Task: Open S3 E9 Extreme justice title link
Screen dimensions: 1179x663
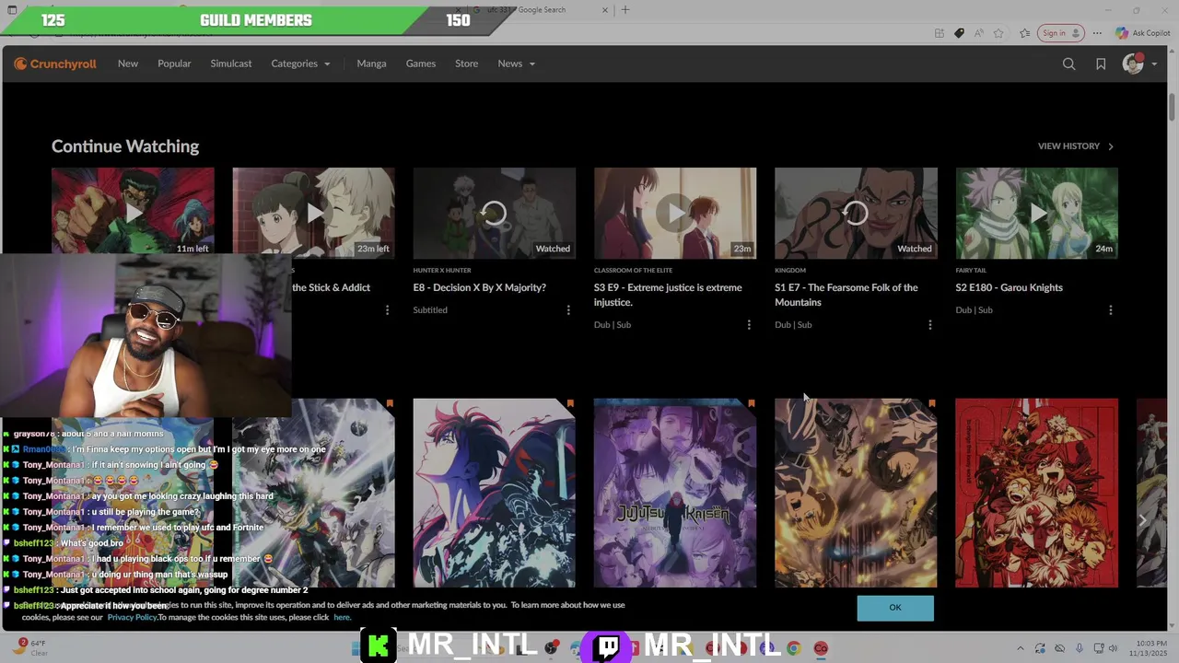Action: click(x=668, y=295)
